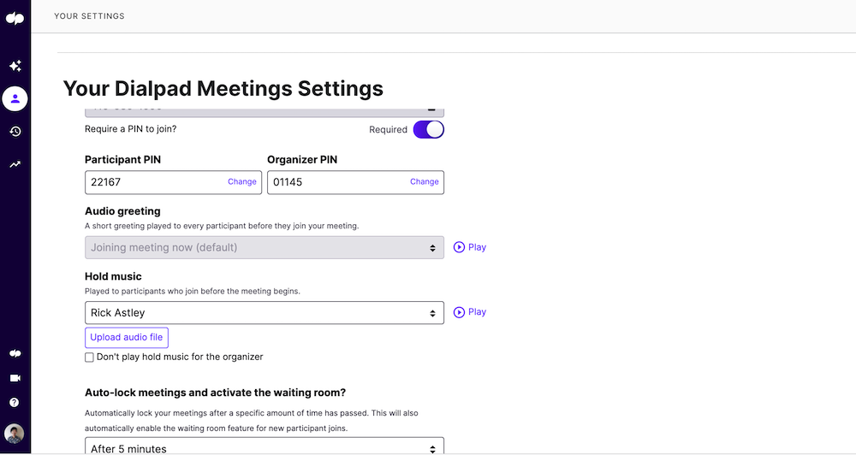
Task: Click the Your Dialpad Meetings Settings heading
Action: click(x=223, y=88)
